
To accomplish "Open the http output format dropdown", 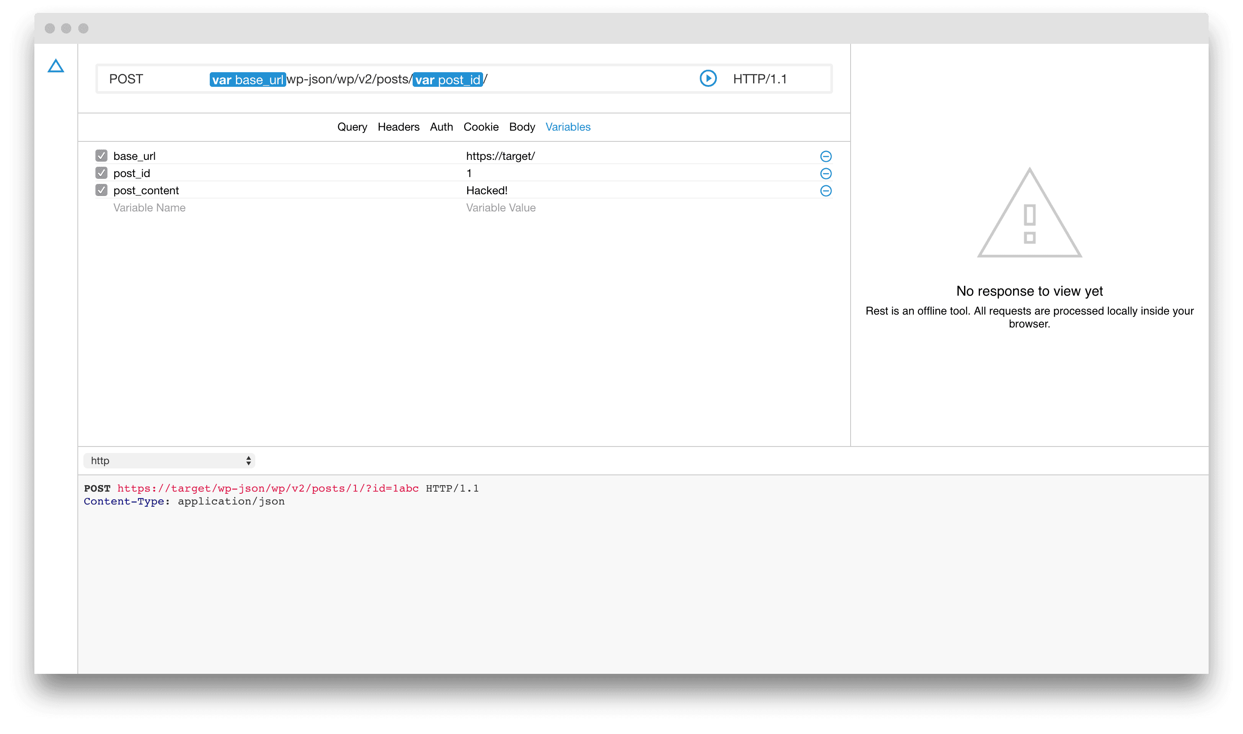I will [x=169, y=461].
